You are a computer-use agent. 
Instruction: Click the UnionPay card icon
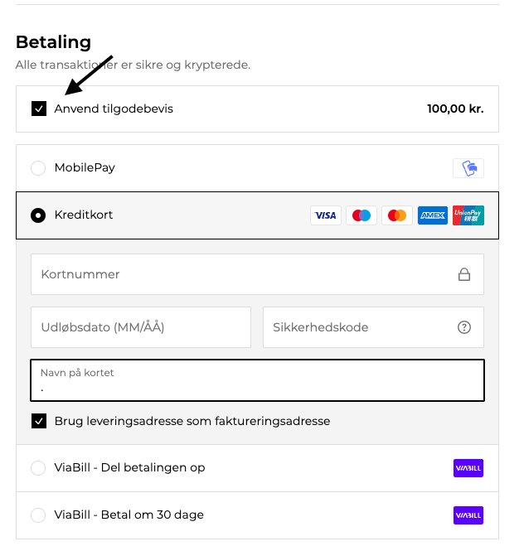click(468, 215)
